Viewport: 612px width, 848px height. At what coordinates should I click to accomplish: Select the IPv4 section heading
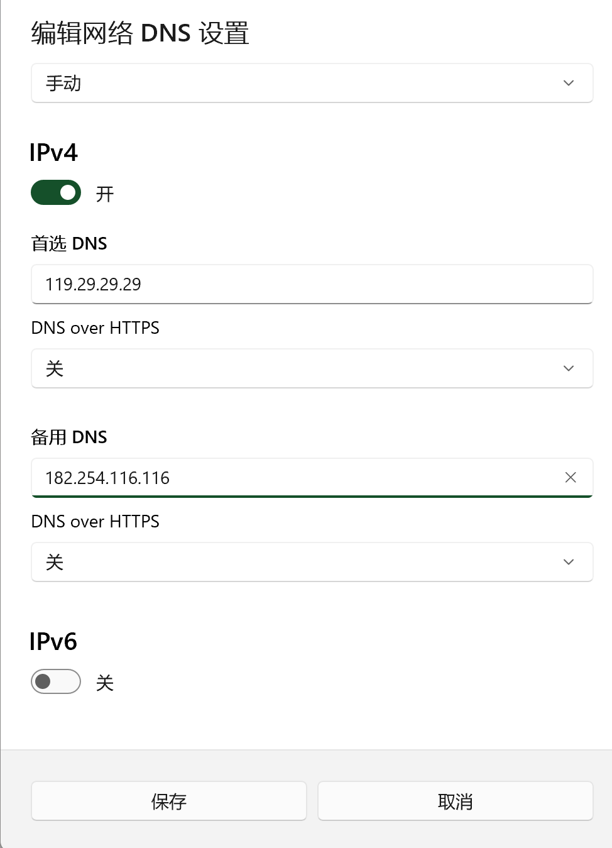coord(53,153)
